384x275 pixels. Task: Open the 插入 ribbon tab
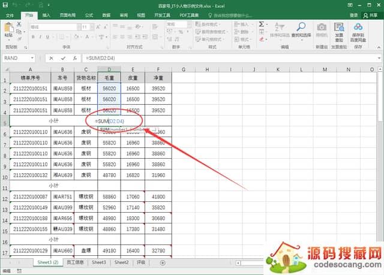pos(46,15)
